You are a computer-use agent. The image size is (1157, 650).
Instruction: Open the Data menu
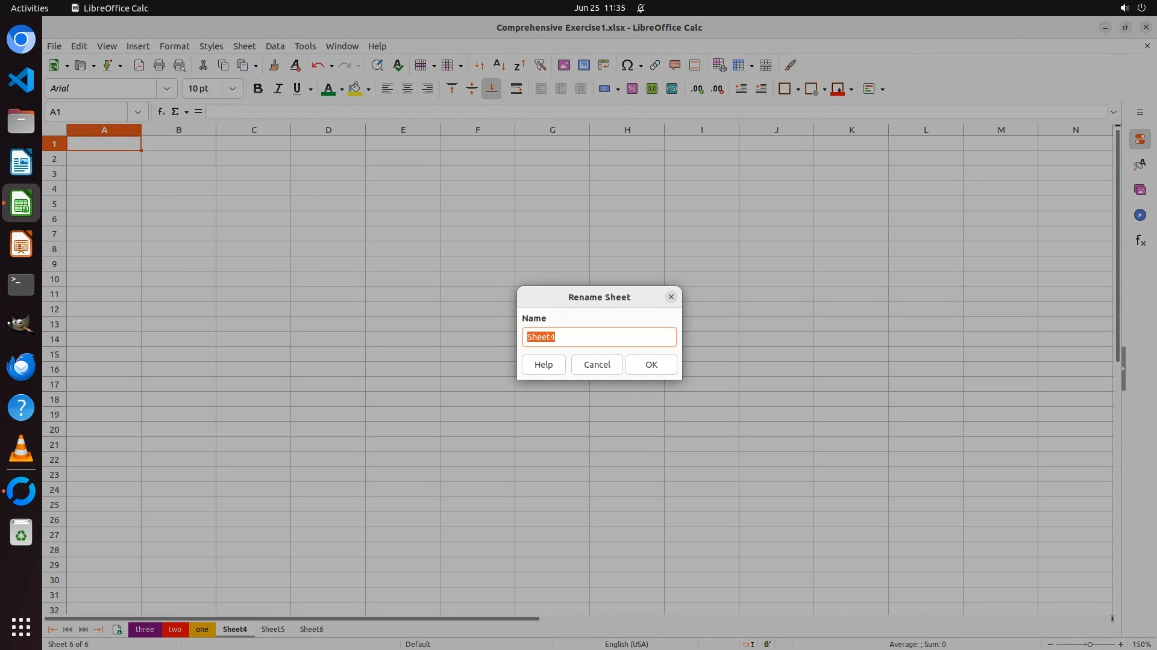tap(275, 46)
